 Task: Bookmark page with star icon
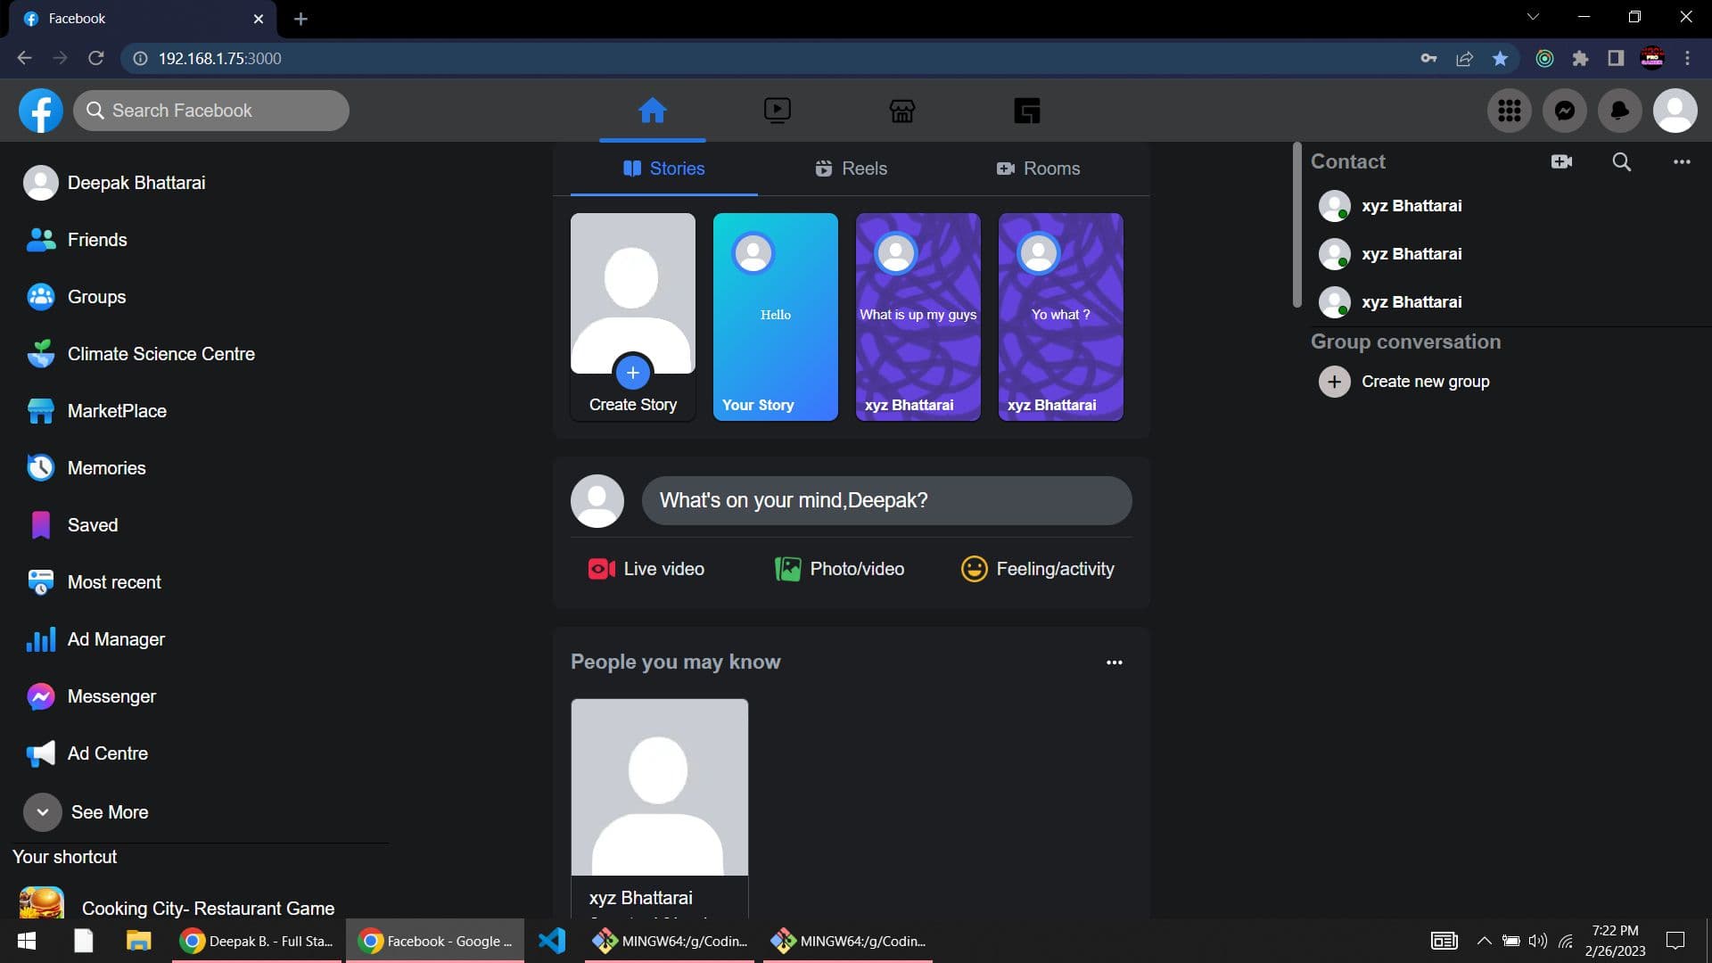(x=1500, y=58)
